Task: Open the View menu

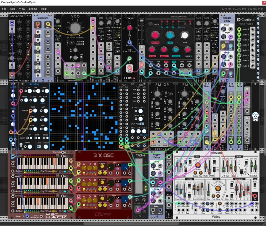Action: point(22,9)
